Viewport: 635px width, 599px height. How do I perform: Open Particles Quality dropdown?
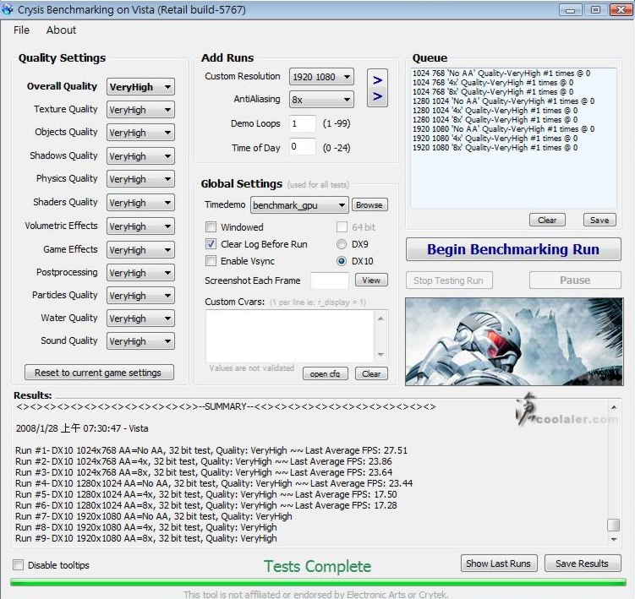click(x=140, y=296)
